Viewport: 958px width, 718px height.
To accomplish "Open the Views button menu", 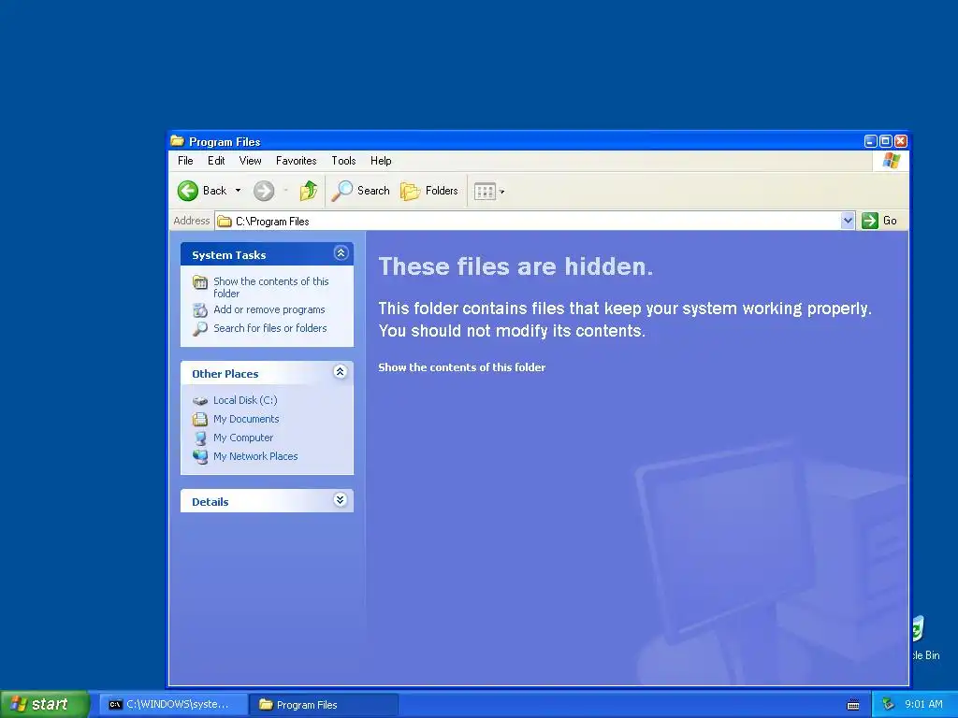I will point(489,191).
